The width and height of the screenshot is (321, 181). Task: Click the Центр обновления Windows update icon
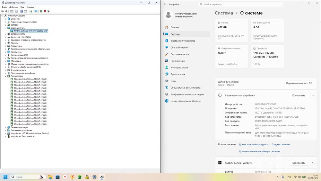[167, 101]
